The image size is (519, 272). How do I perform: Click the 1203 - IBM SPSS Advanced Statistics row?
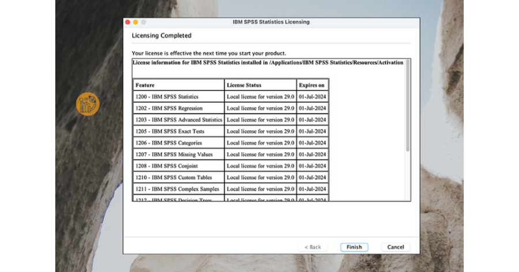(x=178, y=120)
